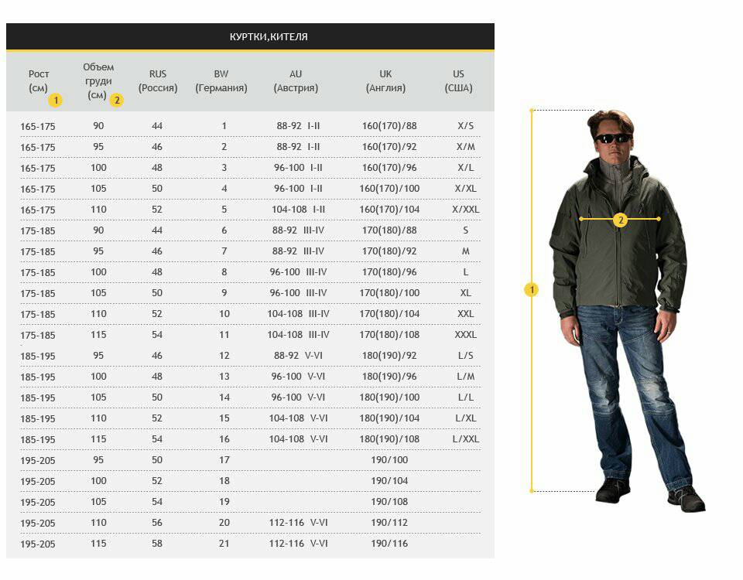743x580 pixels.
Task: Click UK size 170(180)/104
Action: coord(389,313)
